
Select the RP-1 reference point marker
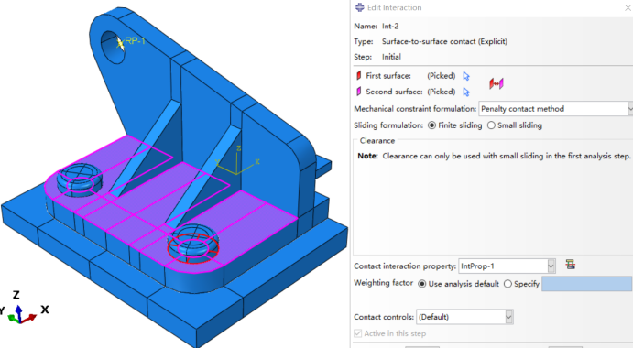point(120,43)
